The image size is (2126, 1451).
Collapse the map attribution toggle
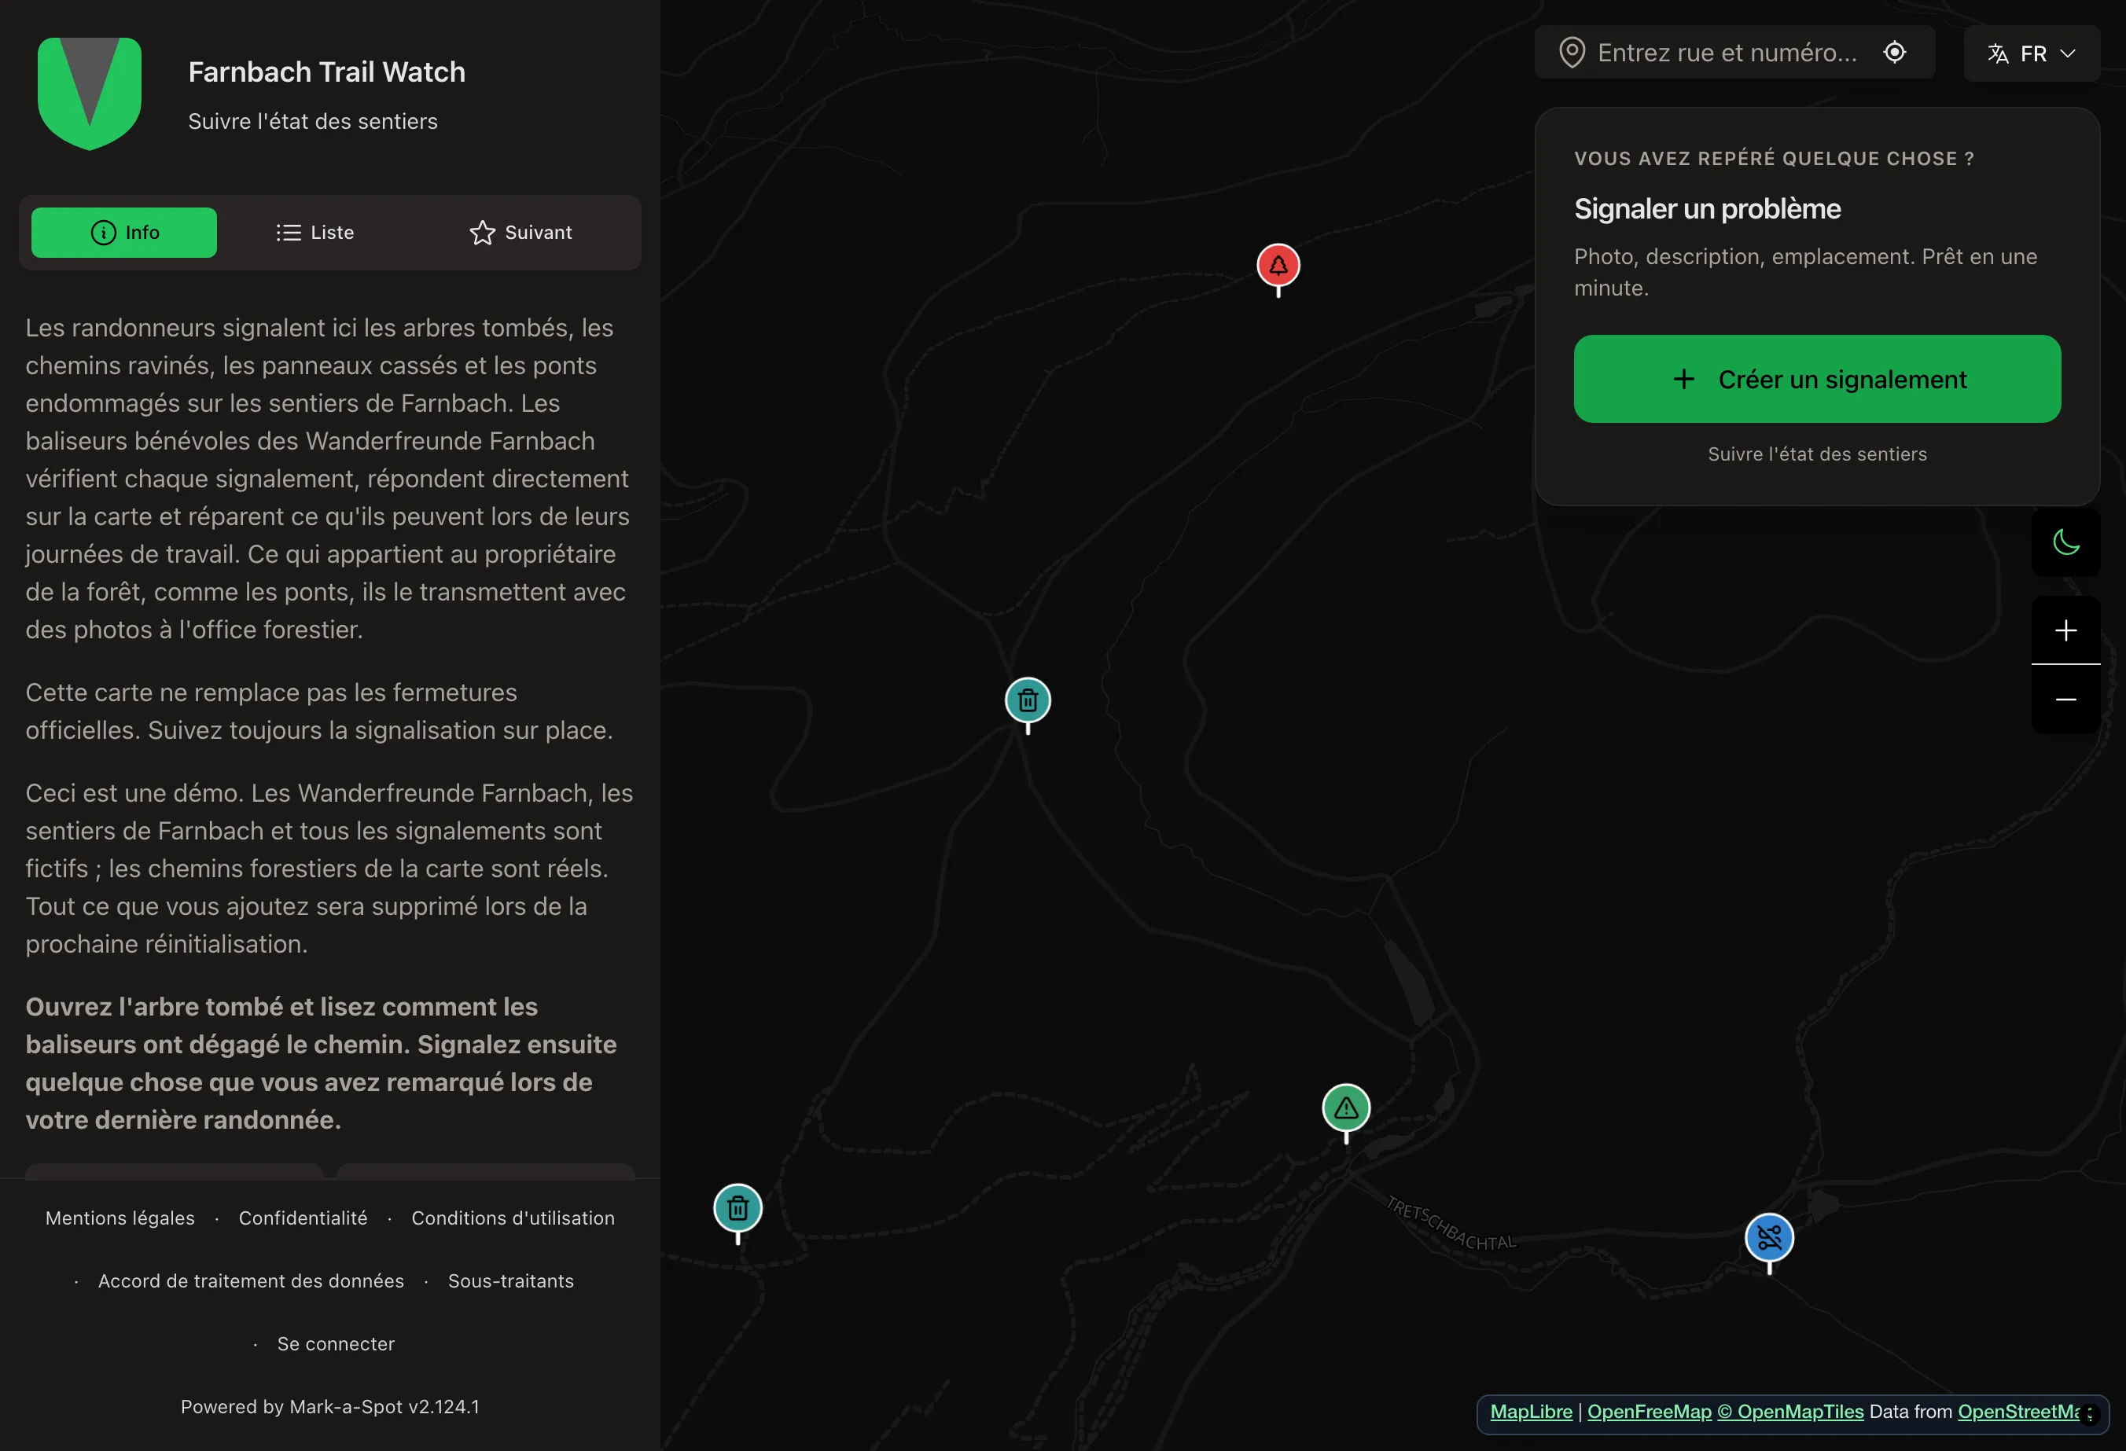(2089, 1414)
